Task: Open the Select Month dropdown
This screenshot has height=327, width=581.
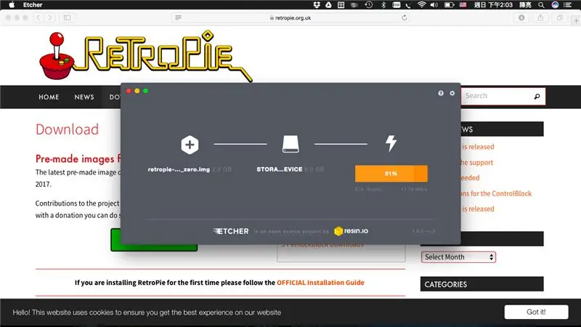Action: (458, 257)
